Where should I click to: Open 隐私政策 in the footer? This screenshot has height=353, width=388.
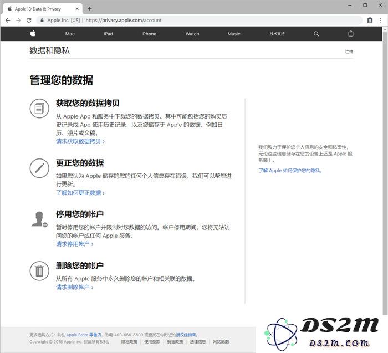tap(129, 341)
